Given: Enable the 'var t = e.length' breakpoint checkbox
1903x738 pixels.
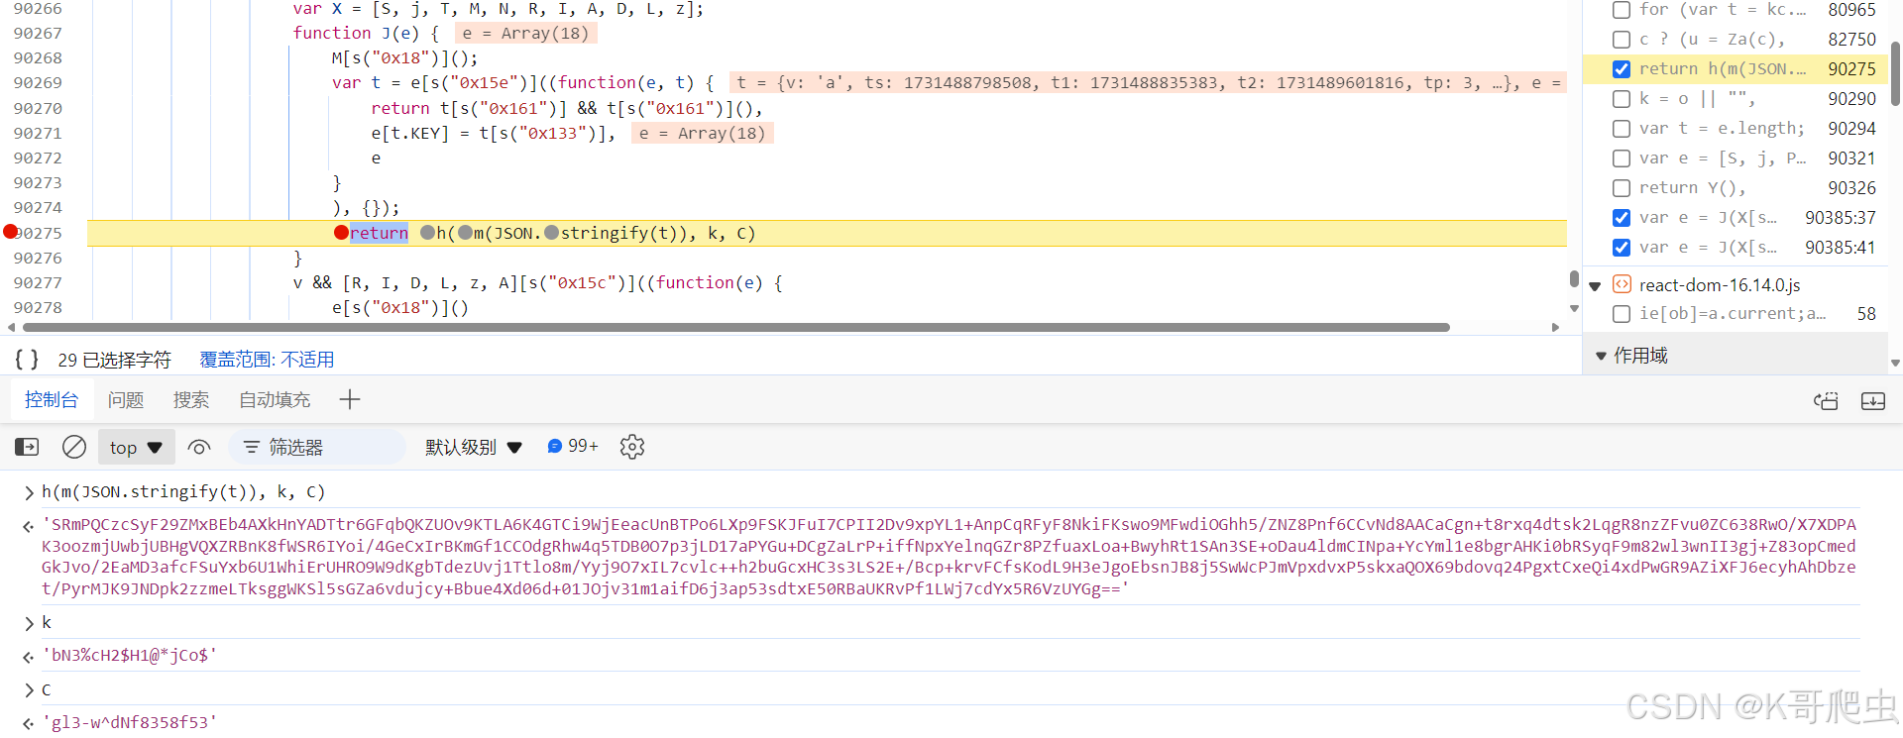Looking at the screenshot, I should pos(1622,129).
